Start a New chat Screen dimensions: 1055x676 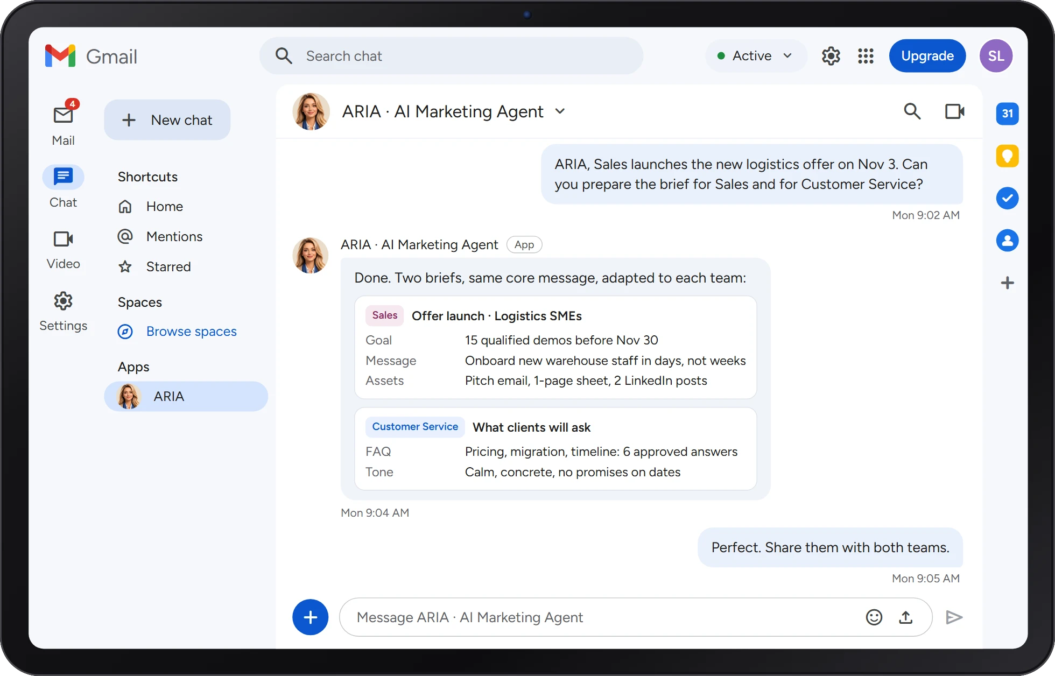[167, 120]
